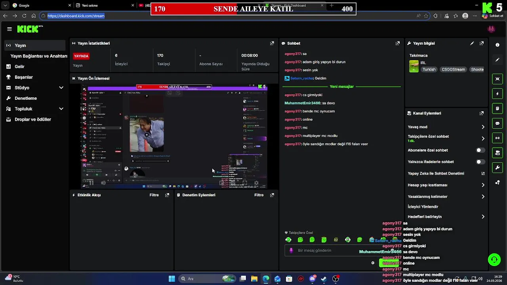The width and height of the screenshot is (507, 285).
Task: Open Hedefleri belirleyin options arrow
Action: point(483,217)
